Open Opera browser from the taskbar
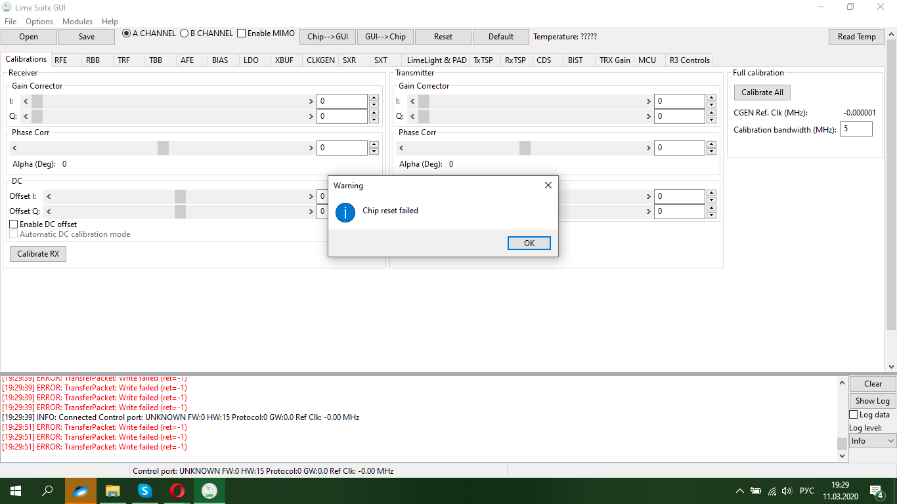The image size is (897, 504). (x=177, y=491)
